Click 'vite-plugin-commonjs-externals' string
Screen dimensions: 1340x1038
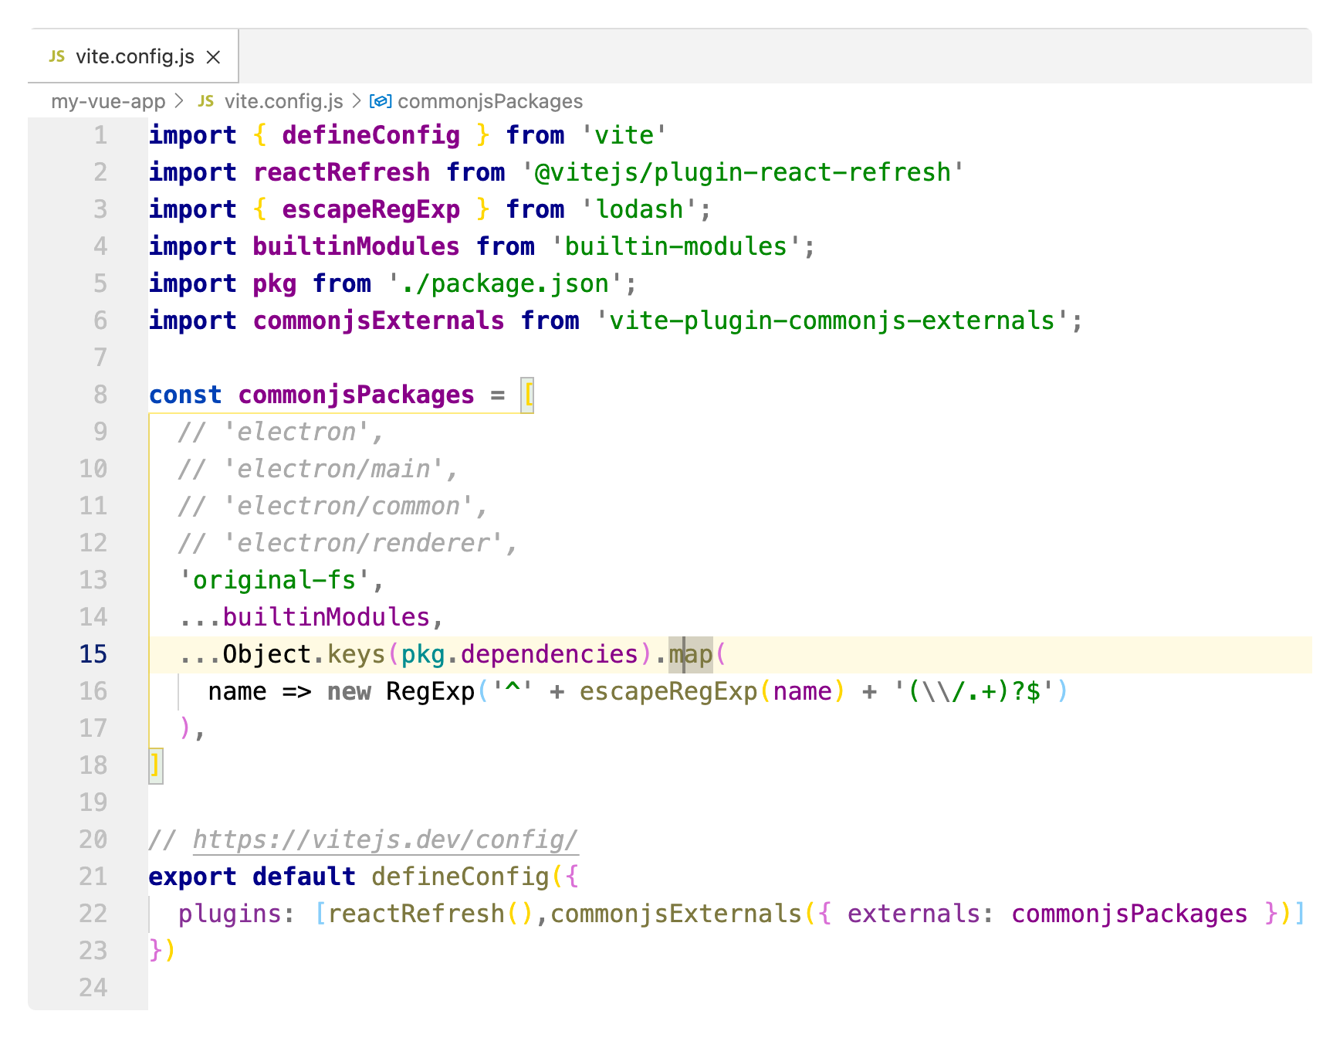pyautogui.click(x=831, y=321)
